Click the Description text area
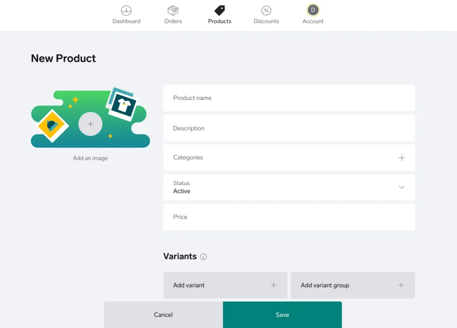The width and height of the screenshot is (457, 328). pos(289,128)
